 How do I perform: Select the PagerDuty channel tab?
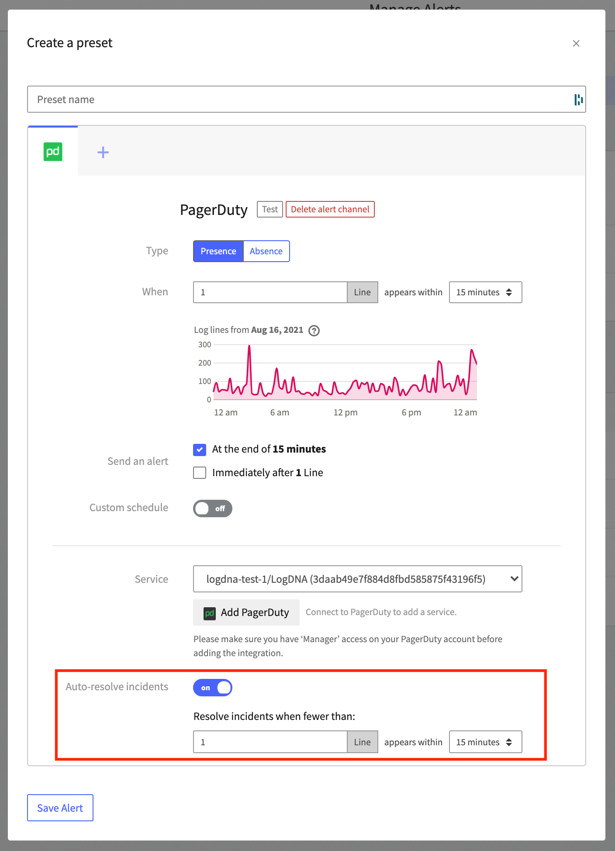53,152
